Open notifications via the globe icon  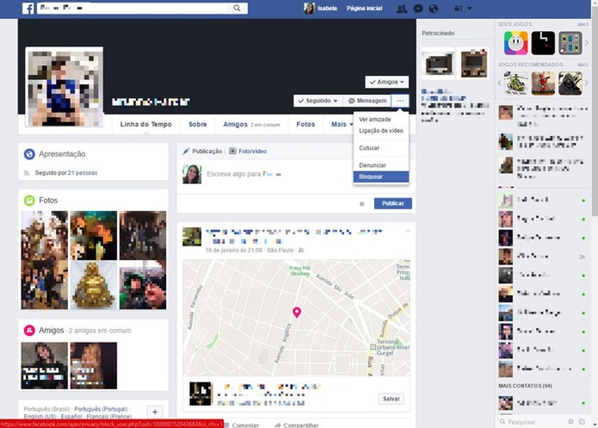[x=434, y=9]
